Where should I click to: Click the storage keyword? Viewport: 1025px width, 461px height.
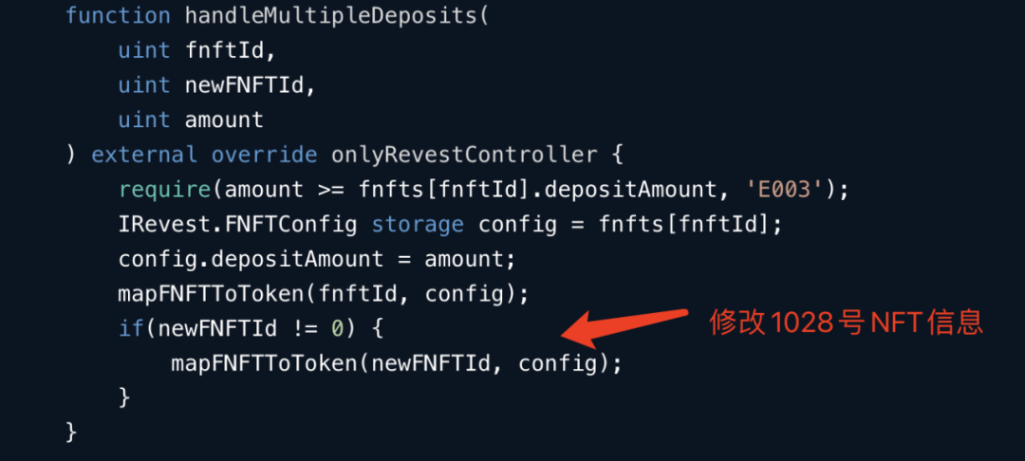[418, 225]
